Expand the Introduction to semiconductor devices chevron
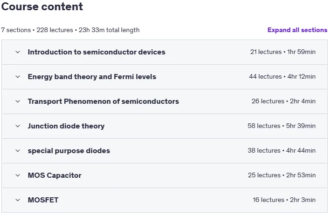Image resolution: width=330 pixels, height=215 pixels. (18, 52)
